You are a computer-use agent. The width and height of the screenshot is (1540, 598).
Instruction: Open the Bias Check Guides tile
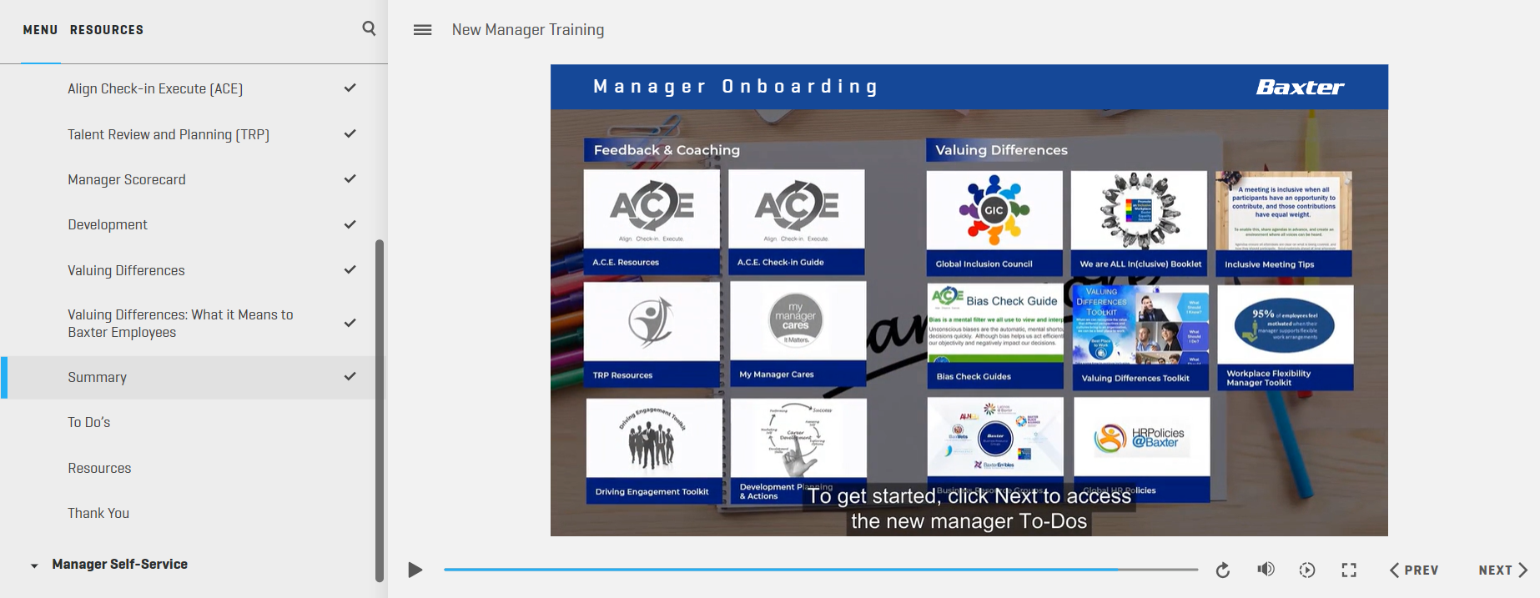tap(995, 336)
